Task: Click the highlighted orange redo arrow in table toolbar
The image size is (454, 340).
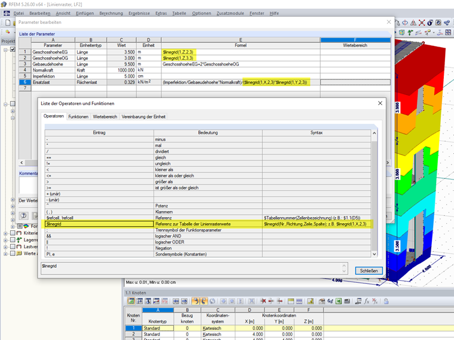Action: click(204, 301)
